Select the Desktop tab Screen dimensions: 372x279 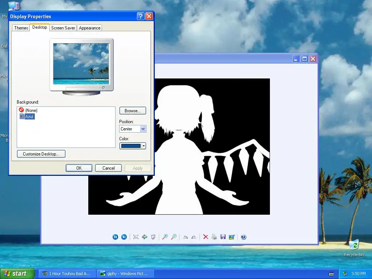click(40, 27)
